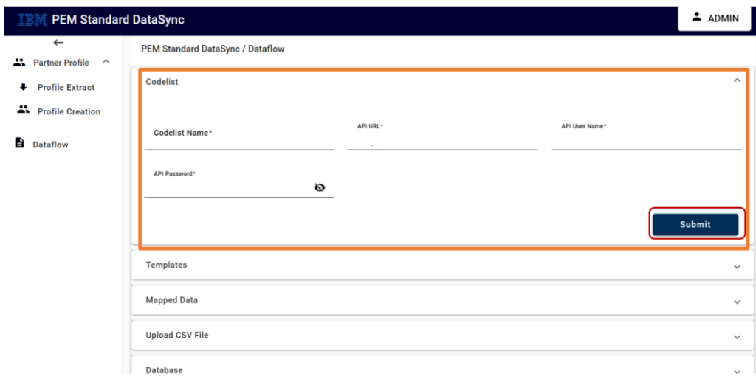Screen dimensions: 756x382
Task: Click the Partner Profile people icon
Action: pos(19,62)
